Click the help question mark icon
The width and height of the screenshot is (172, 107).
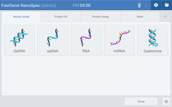[x=156, y=5]
